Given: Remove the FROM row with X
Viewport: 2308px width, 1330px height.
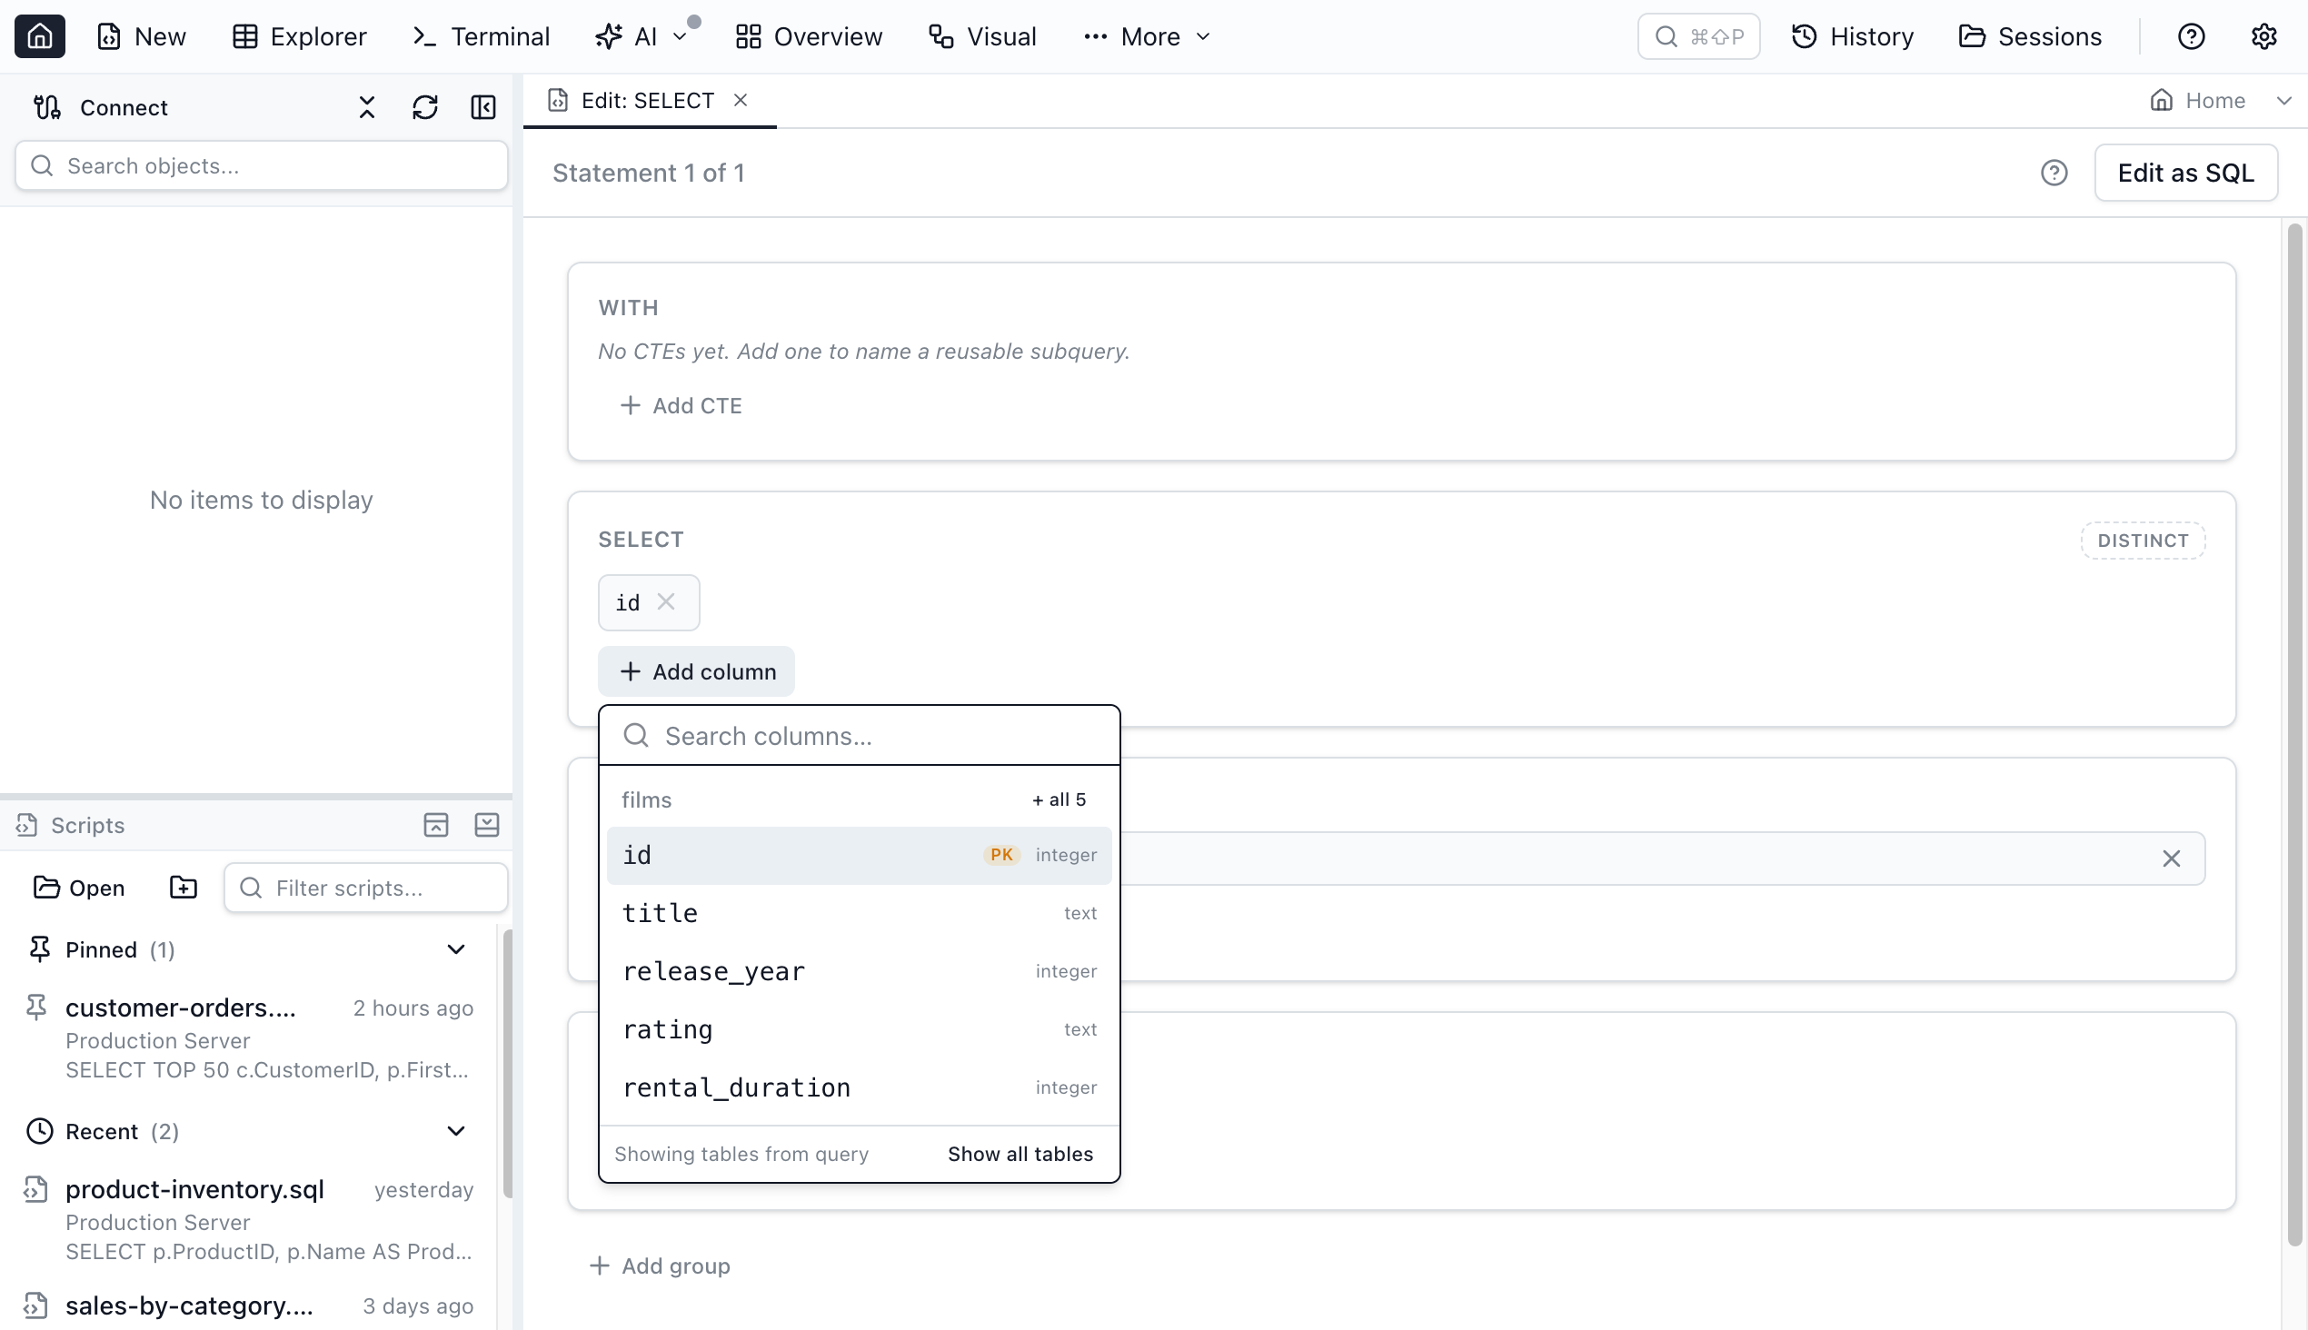Looking at the screenshot, I should coord(2171,859).
